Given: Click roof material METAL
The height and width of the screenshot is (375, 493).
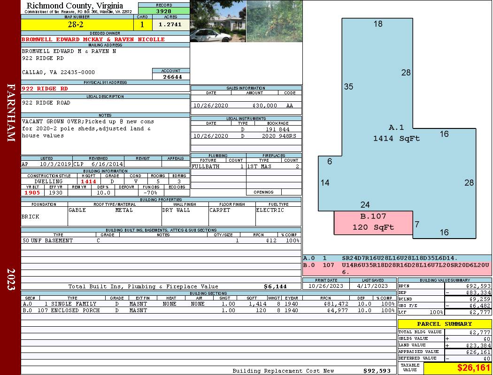Looking at the screenshot, I should tap(124, 210).
